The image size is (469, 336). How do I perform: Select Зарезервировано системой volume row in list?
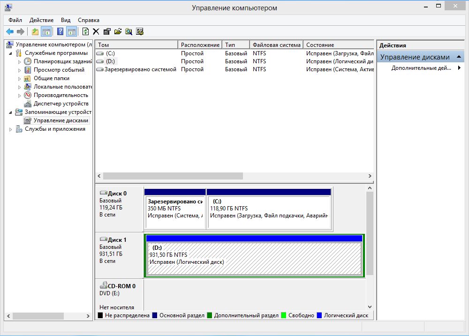click(234, 69)
